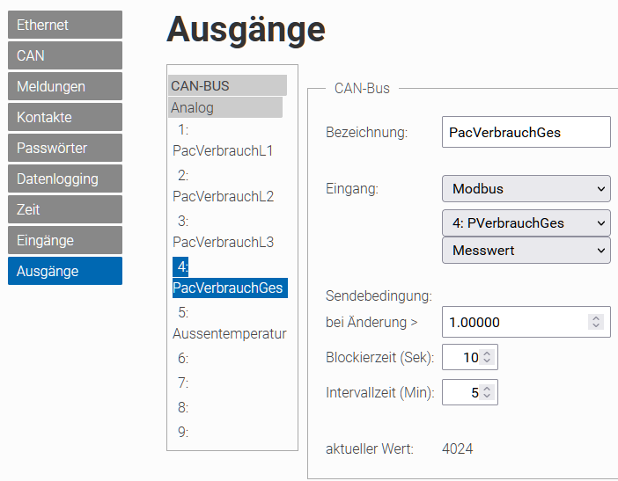
Task: Click the Analog group header
Action: coord(225,107)
